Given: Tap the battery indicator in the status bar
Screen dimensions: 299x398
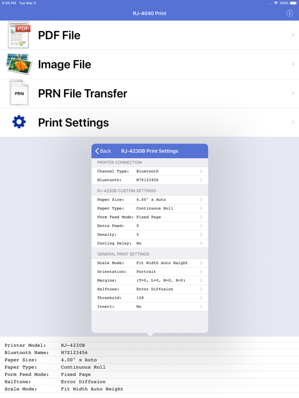Looking at the screenshot, I should pyautogui.click(x=293, y=3).
